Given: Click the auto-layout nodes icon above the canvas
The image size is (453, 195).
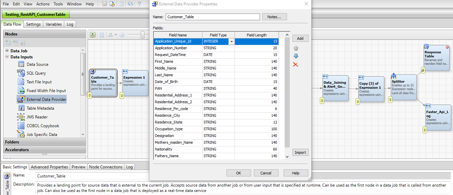Looking at the screenshot, I should (x=111, y=35).
